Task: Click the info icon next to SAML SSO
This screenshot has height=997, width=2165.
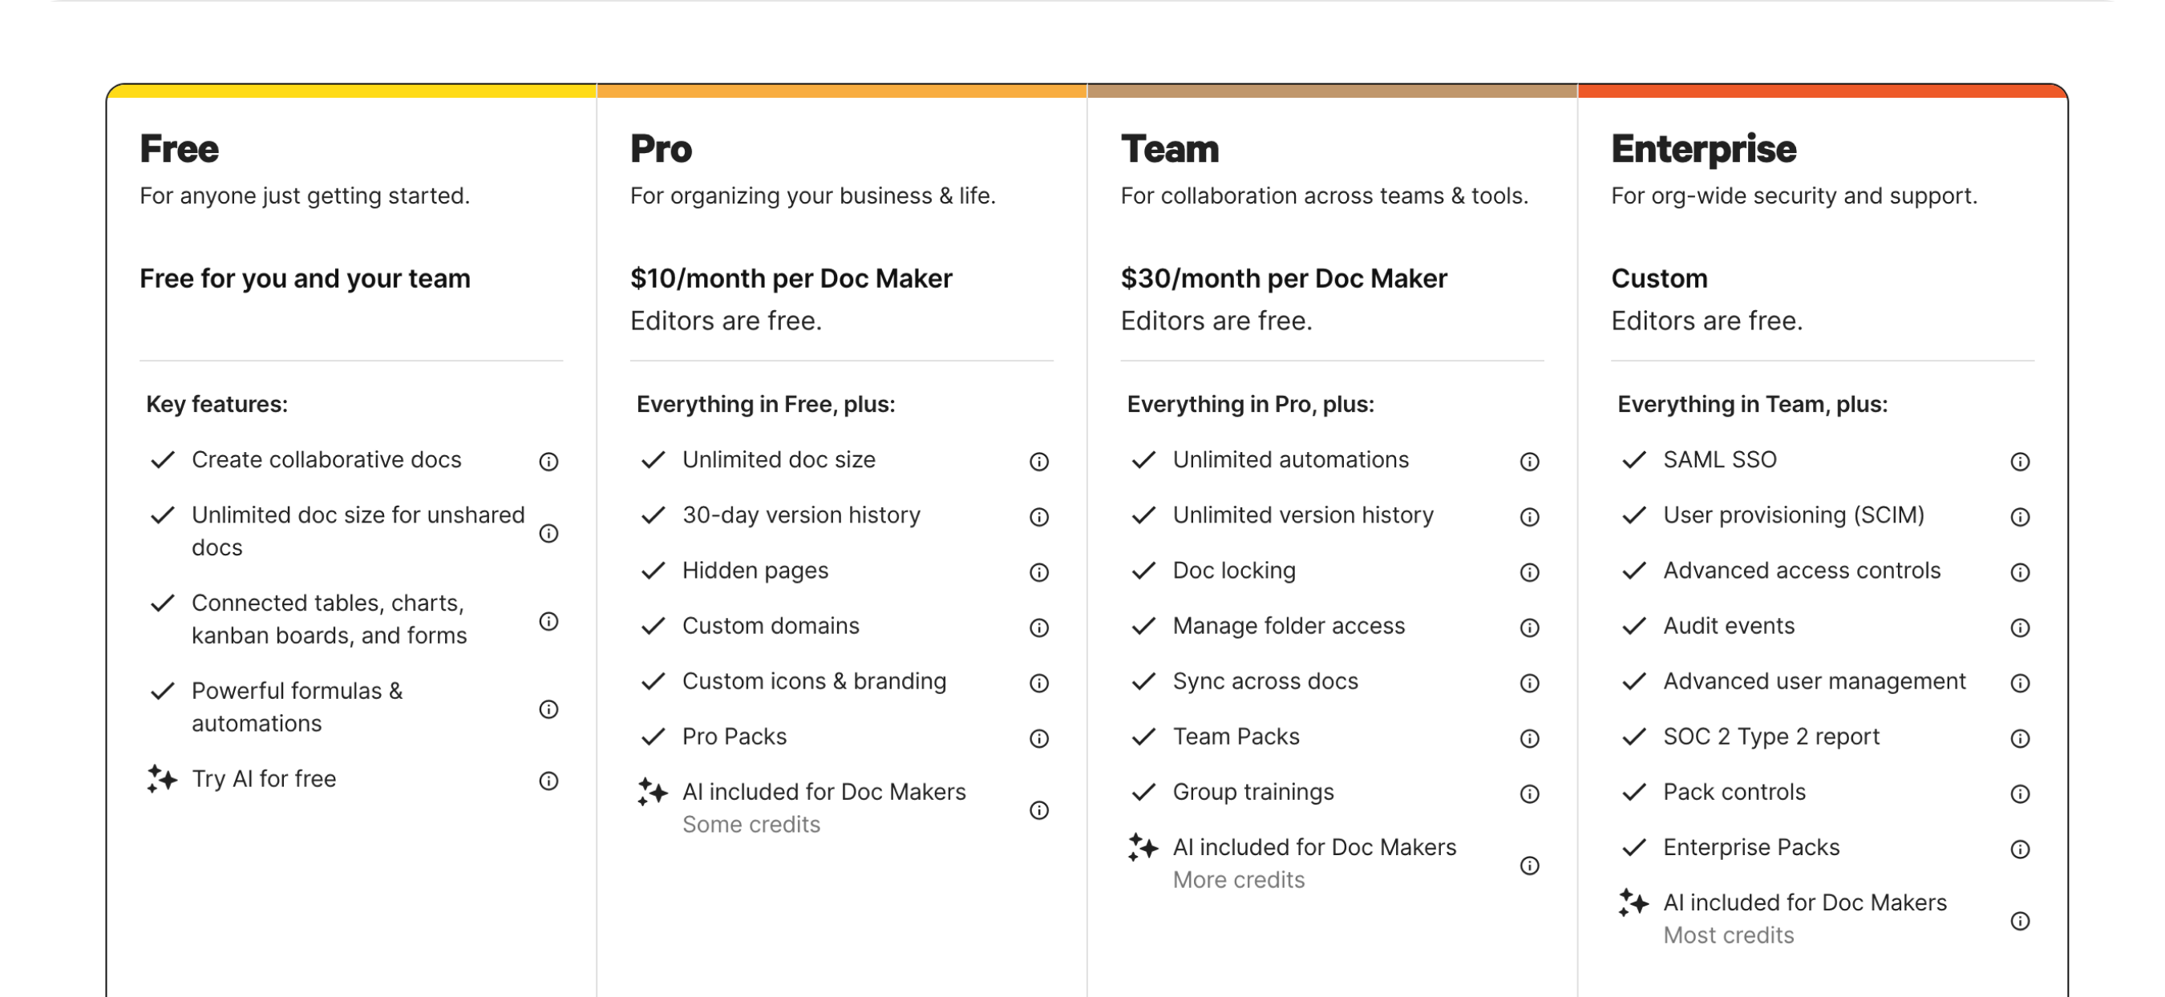Action: click(x=2021, y=461)
